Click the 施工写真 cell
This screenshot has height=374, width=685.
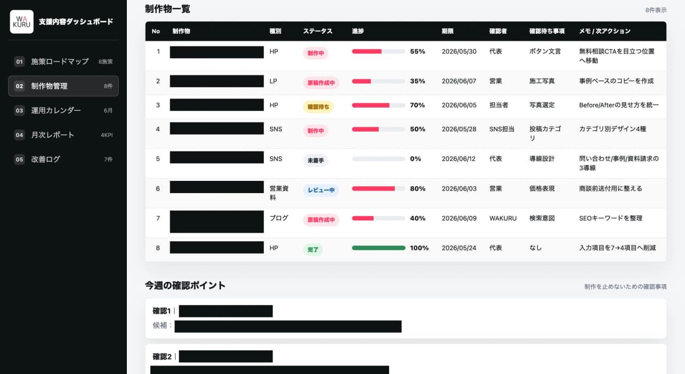click(542, 81)
